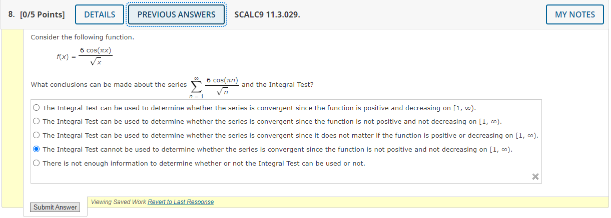Viewport: 611px width, 218px height.
Task: Click the f(x) function formula
Action: (x=84, y=56)
